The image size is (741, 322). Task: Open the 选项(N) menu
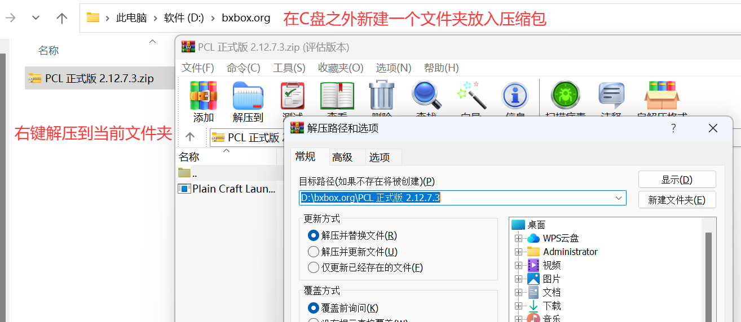coord(394,68)
